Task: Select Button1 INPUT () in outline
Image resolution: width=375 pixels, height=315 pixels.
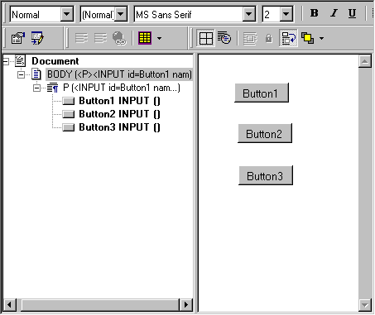Action: pos(119,101)
